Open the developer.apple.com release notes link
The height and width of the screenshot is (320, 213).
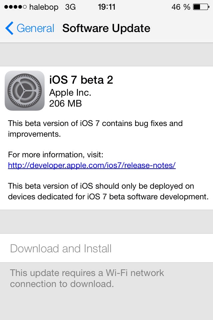coord(92,165)
